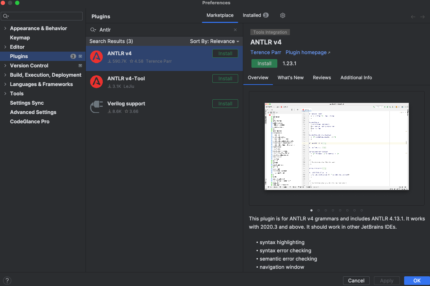Open help via question mark icon
The width and height of the screenshot is (430, 286).
click(x=6, y=281)
